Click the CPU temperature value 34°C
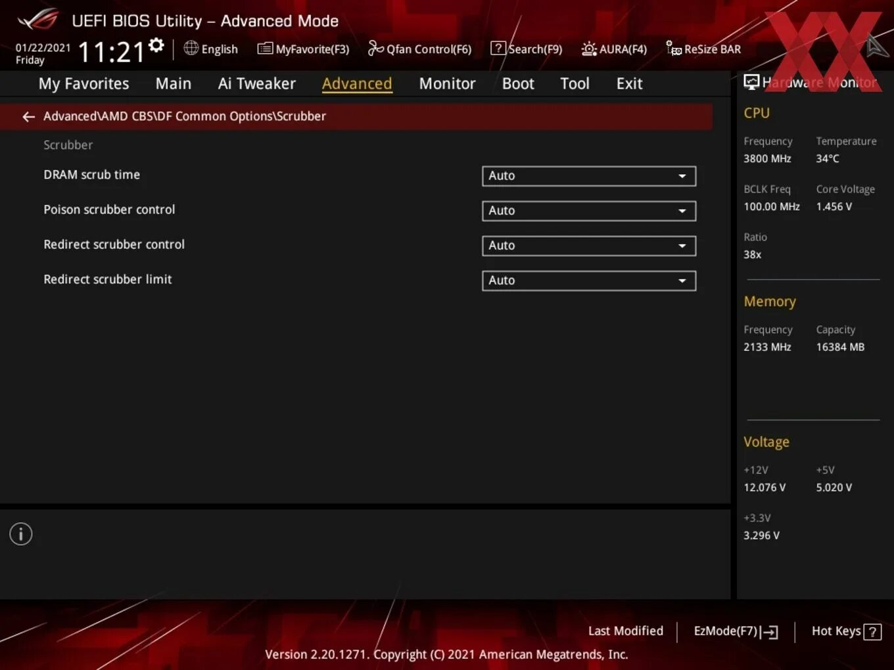This screenshot has height=670, width=894. coord(828,158)
